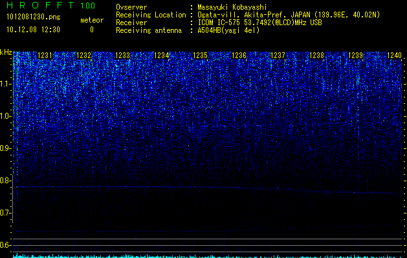This screenshot has height=258, width=407.
Task: Click the 0.8 frequency axis label
Action: (x=6, y=181)
